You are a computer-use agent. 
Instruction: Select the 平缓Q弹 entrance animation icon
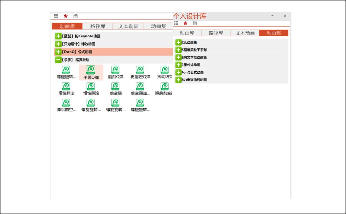(91, 70)
